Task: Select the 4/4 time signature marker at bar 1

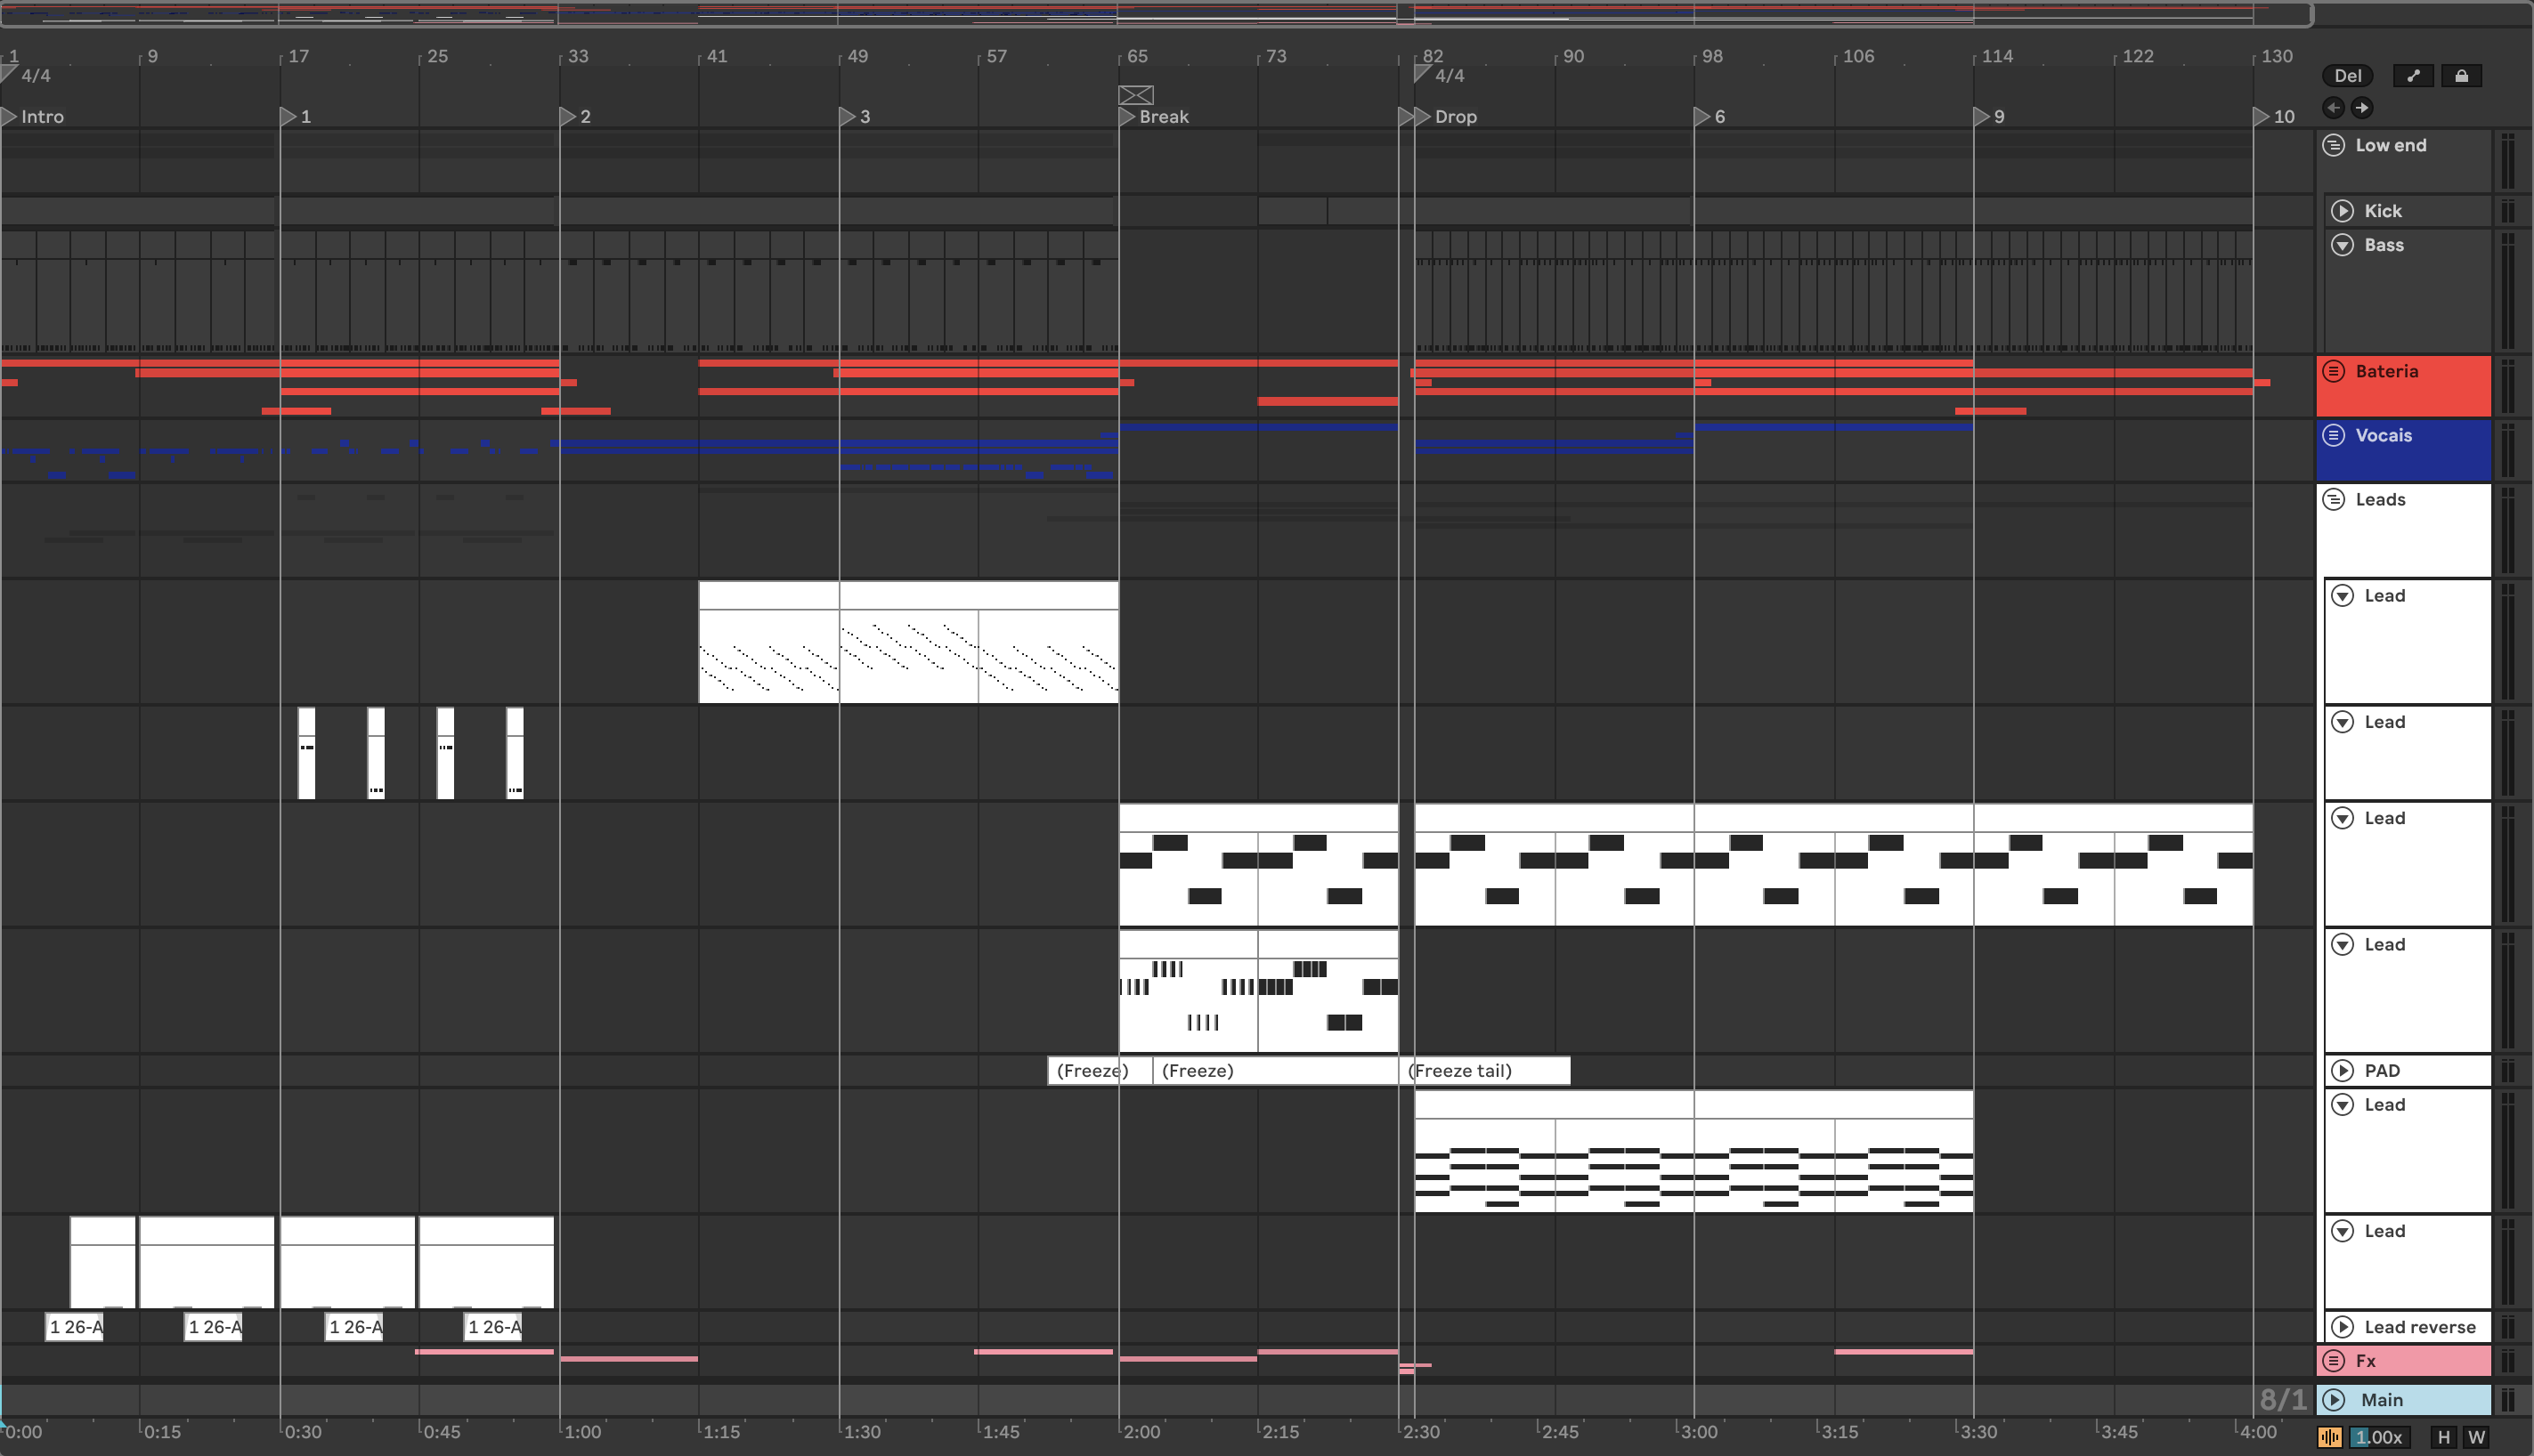Action: [8, 75]
